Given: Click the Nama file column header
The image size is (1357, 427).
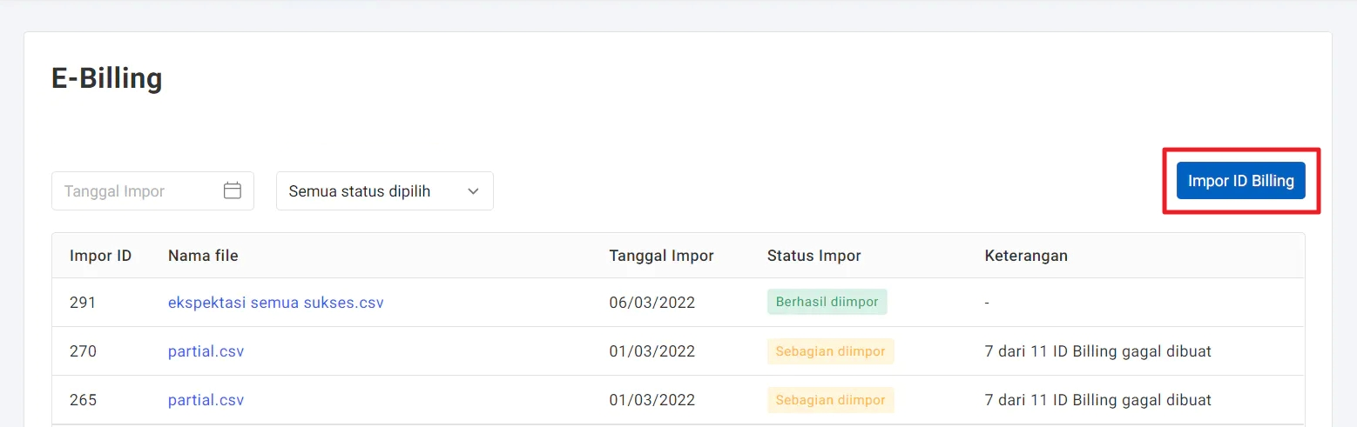Looking at the screenshot, I should [203, 256].
